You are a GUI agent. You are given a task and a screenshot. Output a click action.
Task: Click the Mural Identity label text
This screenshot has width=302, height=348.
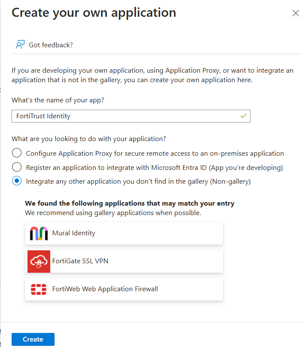[x=74, y=234]
